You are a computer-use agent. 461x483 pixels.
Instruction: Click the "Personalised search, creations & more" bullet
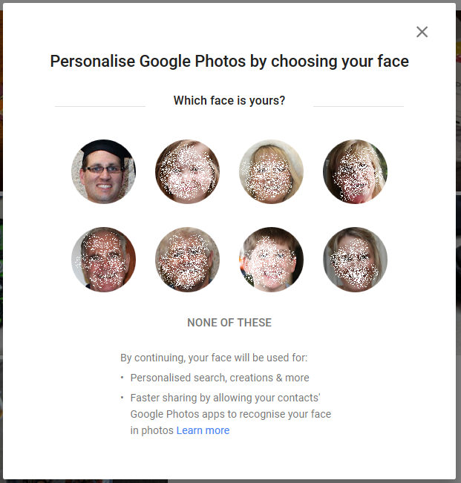(x=220, y=378)
